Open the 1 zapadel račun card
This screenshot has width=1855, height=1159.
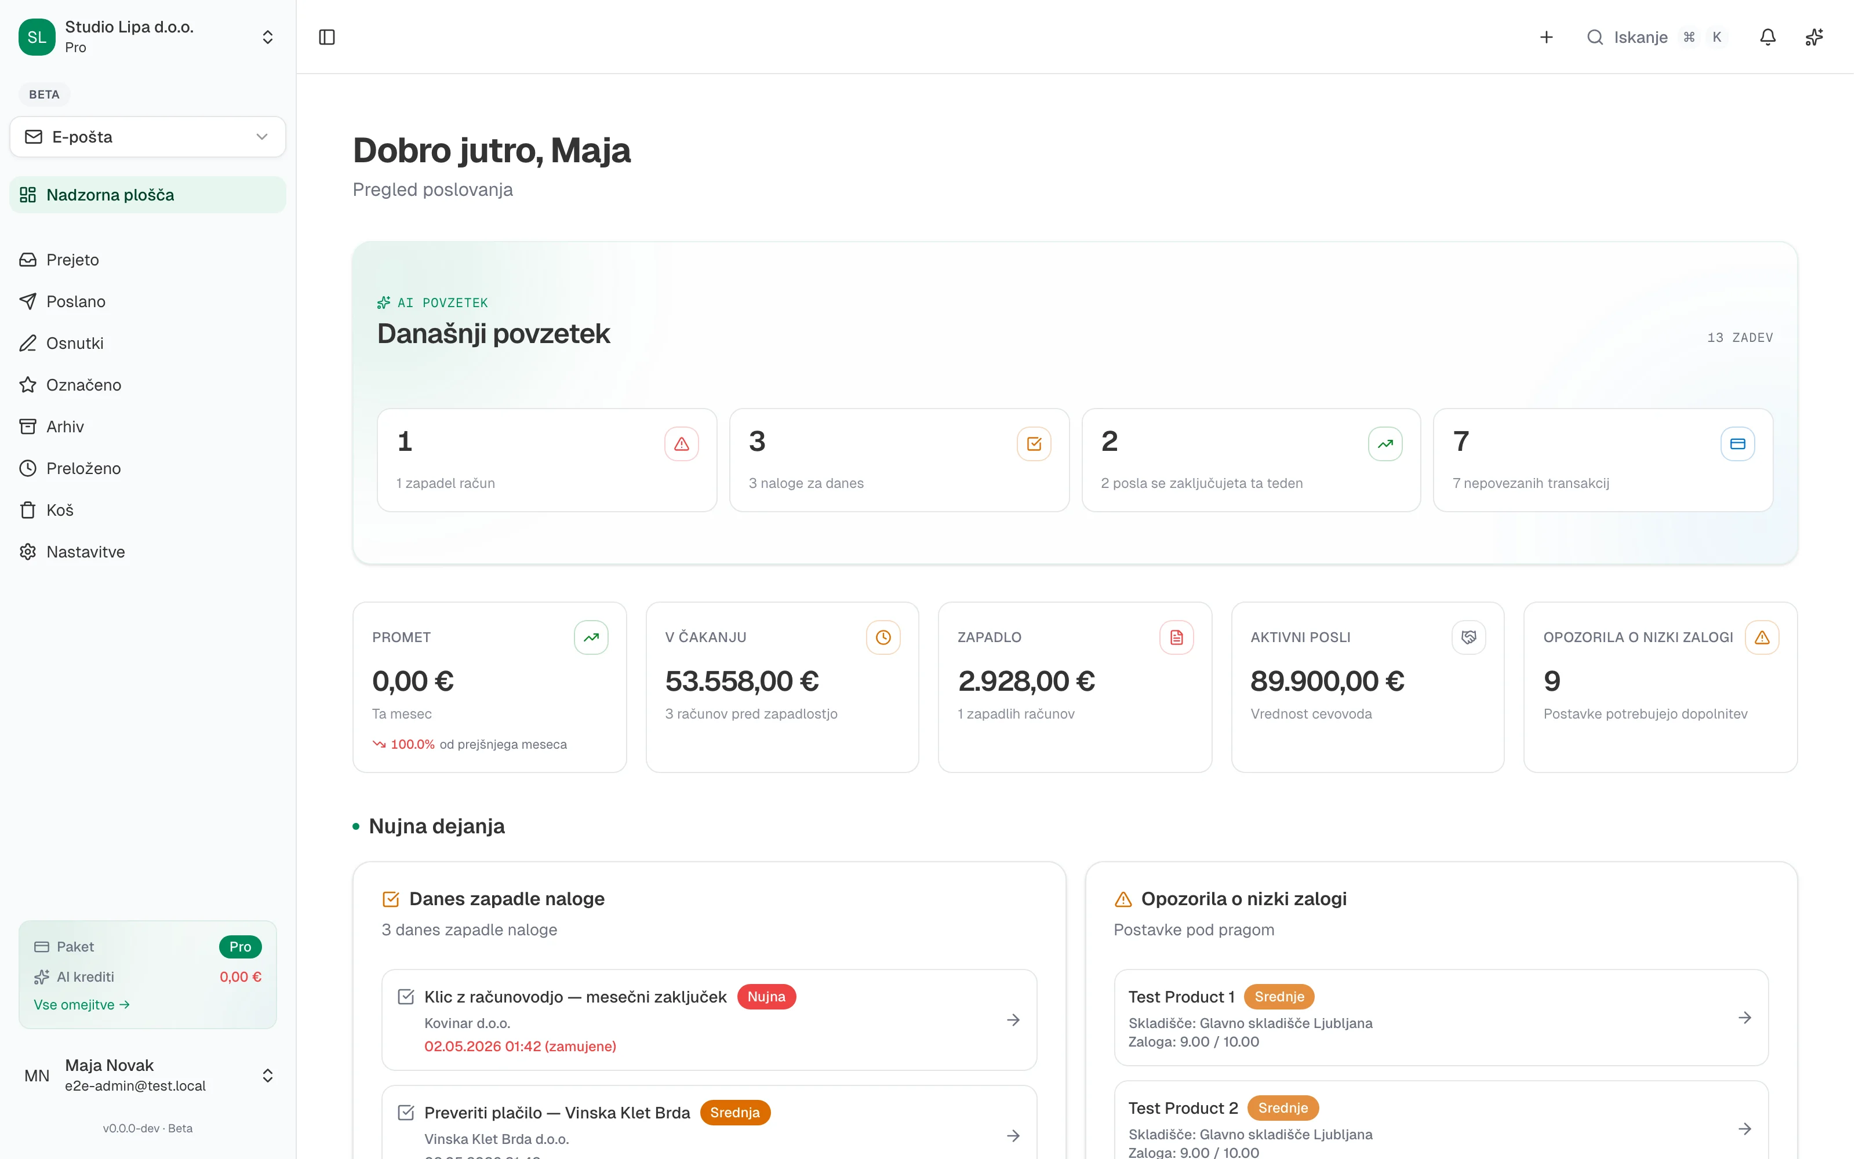547,460
